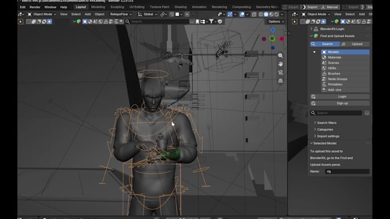The image size is (390, 219).
Task: Switch to the Shading workspace tab
Action: (181, 7)
